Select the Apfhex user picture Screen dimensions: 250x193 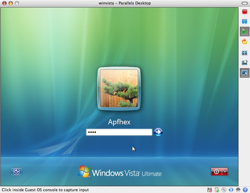coord(119,88)
